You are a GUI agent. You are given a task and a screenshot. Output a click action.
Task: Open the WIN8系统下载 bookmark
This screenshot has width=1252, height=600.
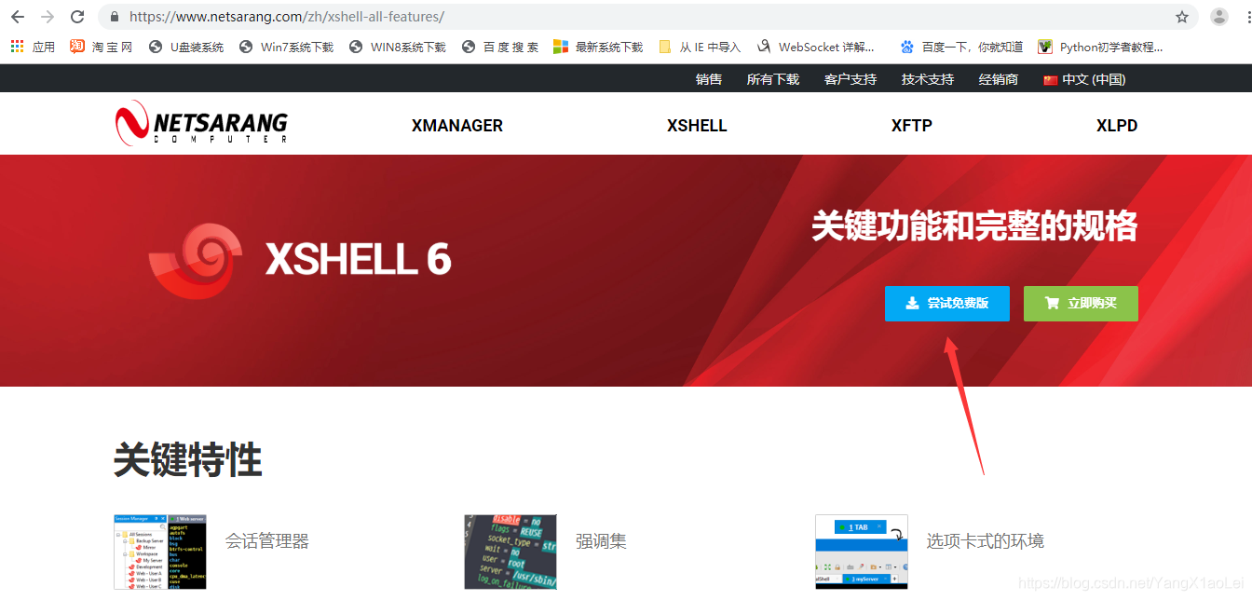(x=398, y=47)
